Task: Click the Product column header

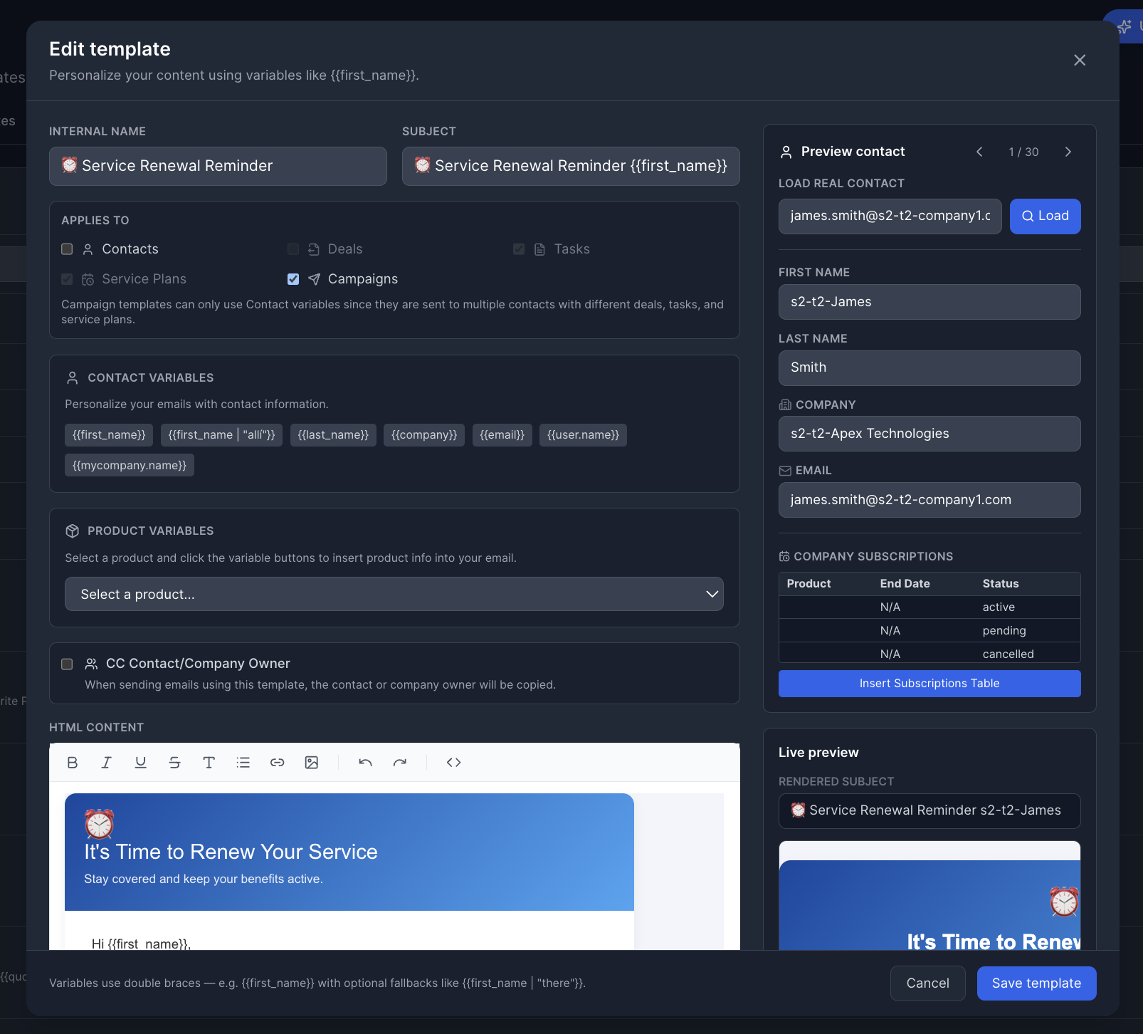Action: click(808, 584)
